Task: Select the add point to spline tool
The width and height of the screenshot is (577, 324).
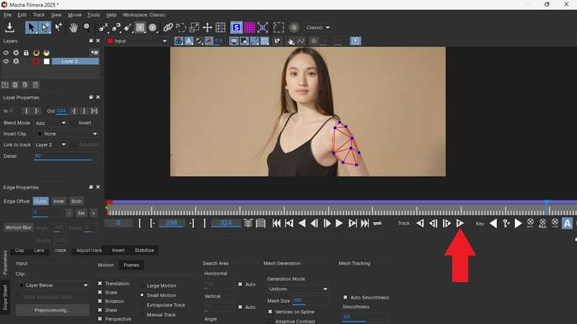Action: coord(58,27)
